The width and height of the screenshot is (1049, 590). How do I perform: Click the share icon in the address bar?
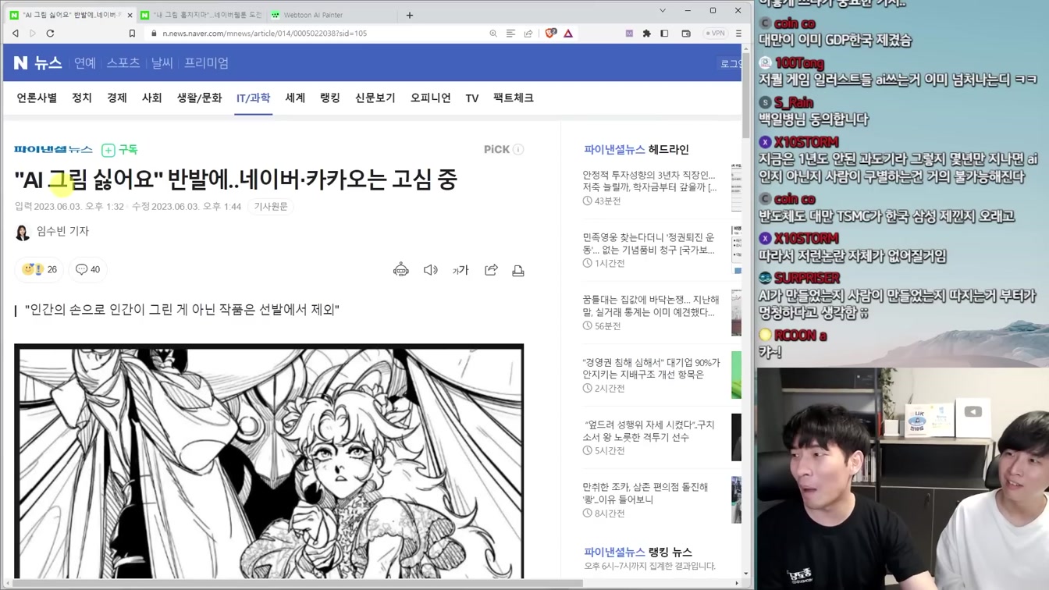point(528,34)
